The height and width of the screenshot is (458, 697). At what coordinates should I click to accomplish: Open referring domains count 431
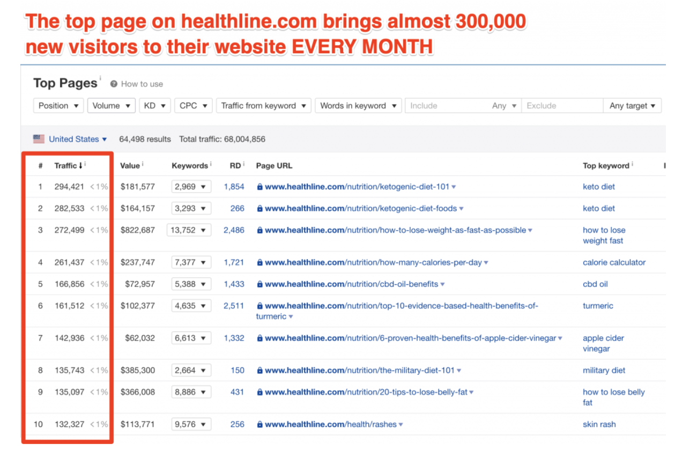(237, 392)
